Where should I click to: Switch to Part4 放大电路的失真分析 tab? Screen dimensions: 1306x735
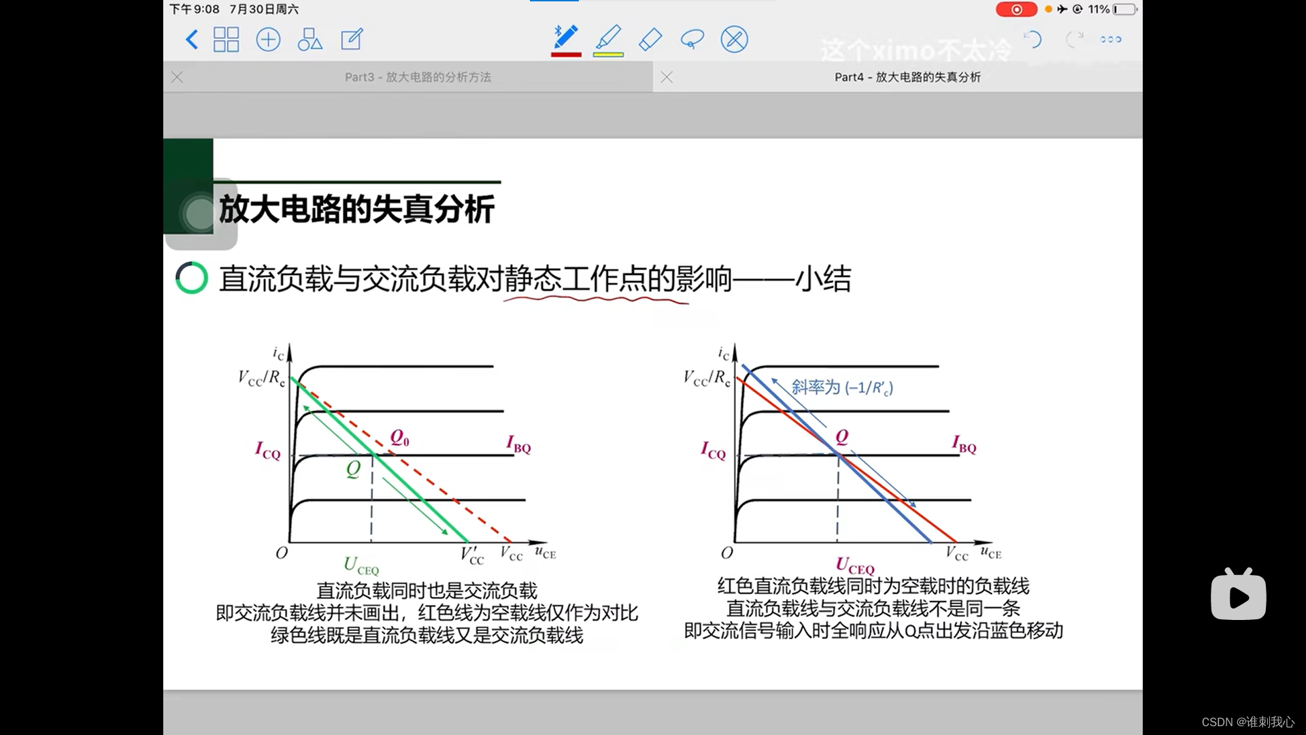[907, 77]
